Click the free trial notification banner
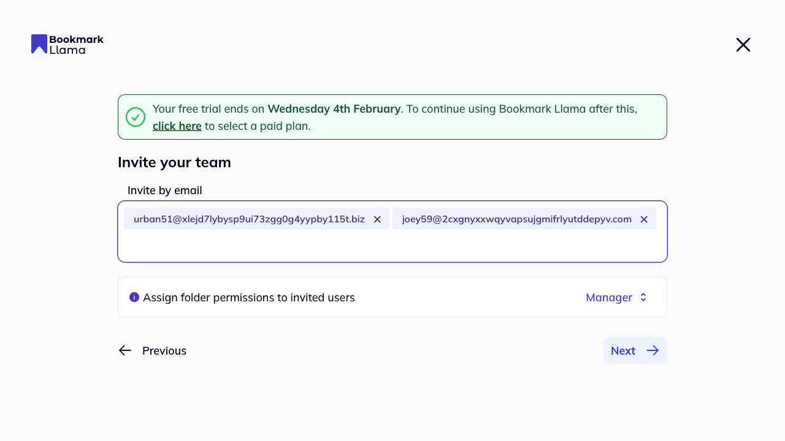The height and width of the screenshot is (441, 785). [x=392, y=116]
